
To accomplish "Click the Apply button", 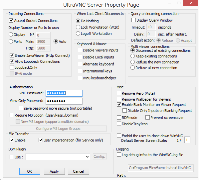I will 54,171.
